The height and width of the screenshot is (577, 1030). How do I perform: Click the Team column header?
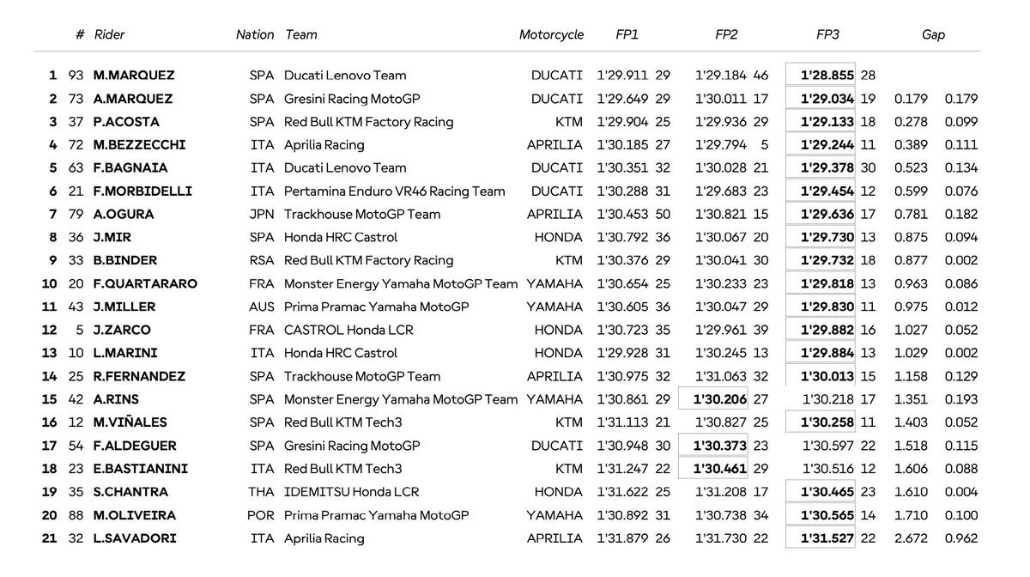coord(301,35)
